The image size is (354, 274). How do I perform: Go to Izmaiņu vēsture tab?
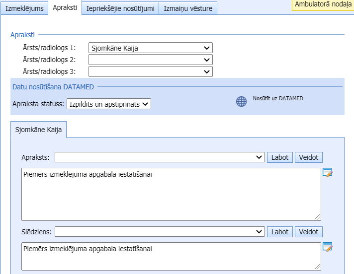coord(188,8)
